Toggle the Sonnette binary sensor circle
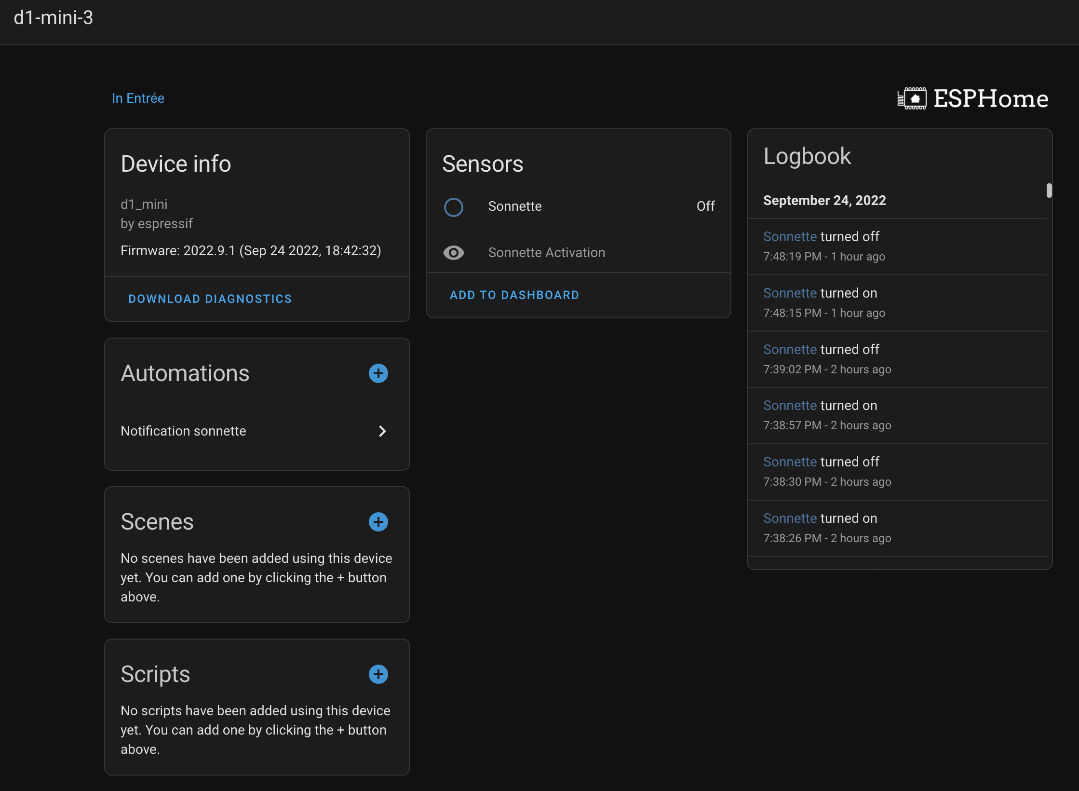 (x=453, y=206)
